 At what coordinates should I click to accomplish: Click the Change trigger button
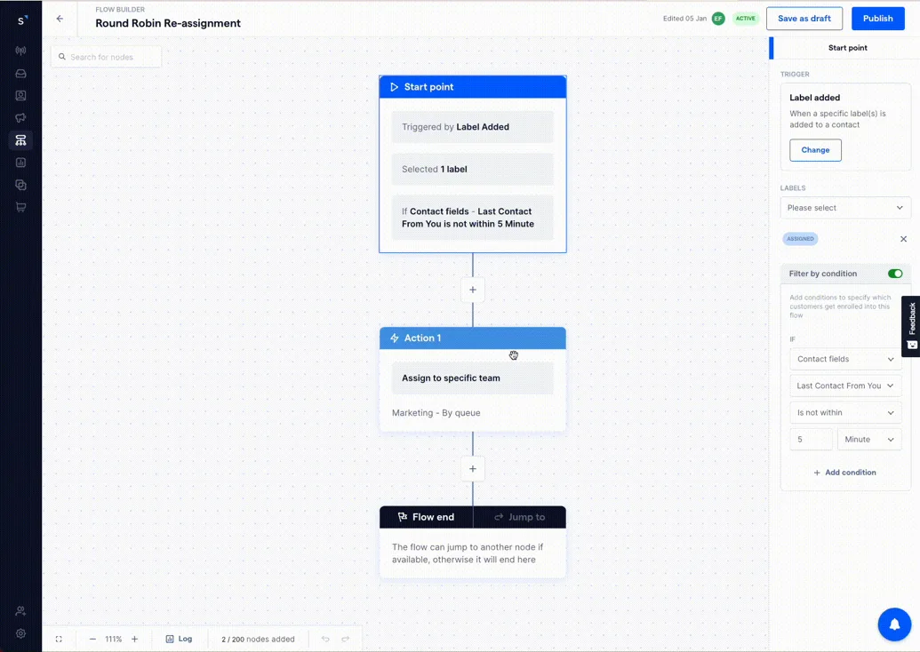[815, 150]
